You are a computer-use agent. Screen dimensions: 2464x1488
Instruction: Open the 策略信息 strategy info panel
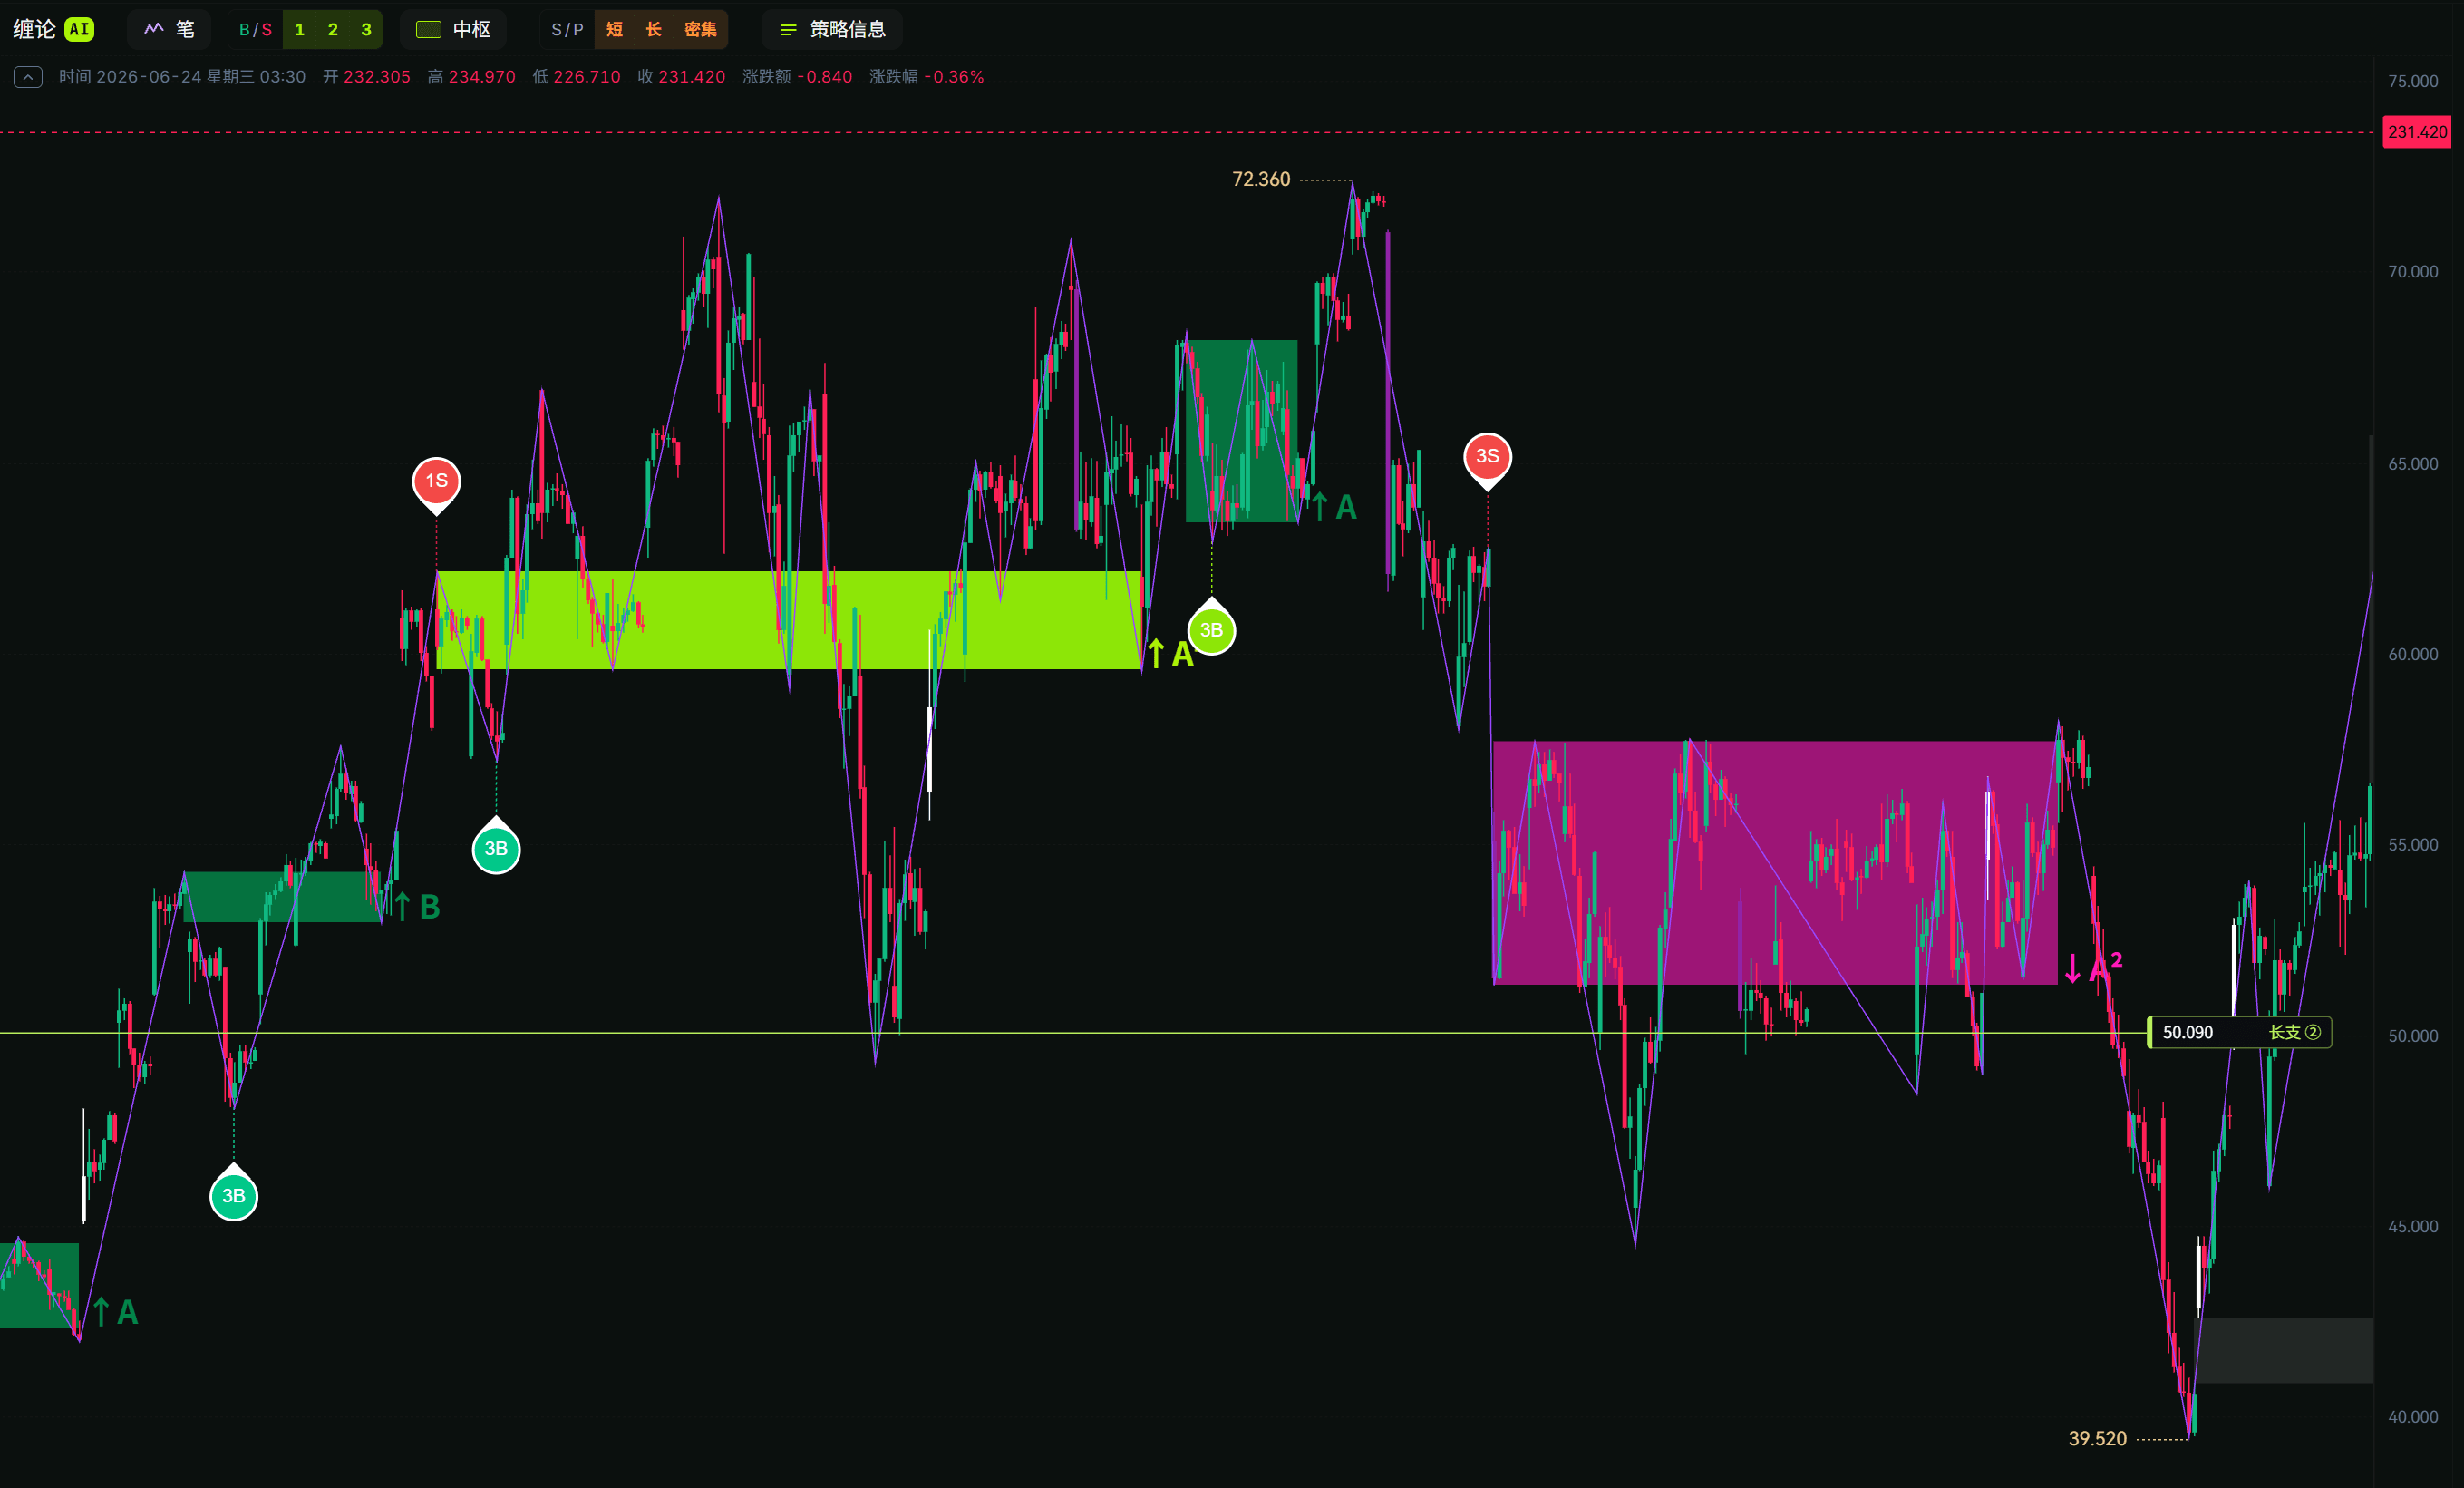tap(832, 29)
